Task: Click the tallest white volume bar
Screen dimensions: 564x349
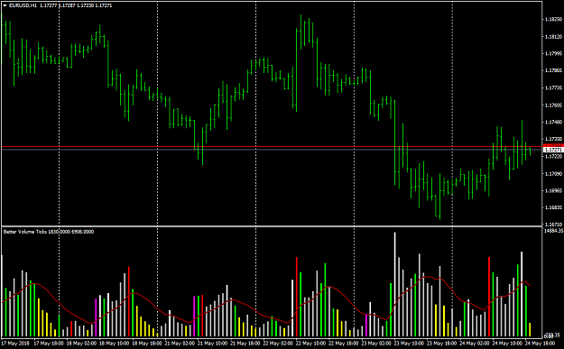Action: (x=394, y=284)
